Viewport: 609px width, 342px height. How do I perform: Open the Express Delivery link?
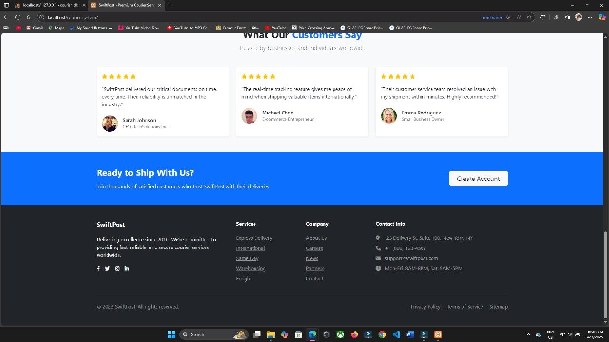pyautogui.click(x=254, y=238)
